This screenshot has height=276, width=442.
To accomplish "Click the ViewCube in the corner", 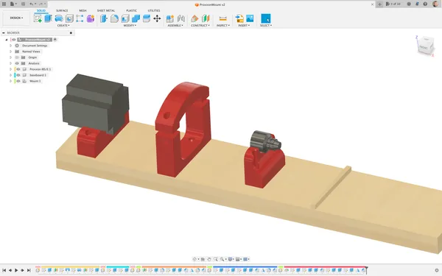I will [x=425, y=46].
